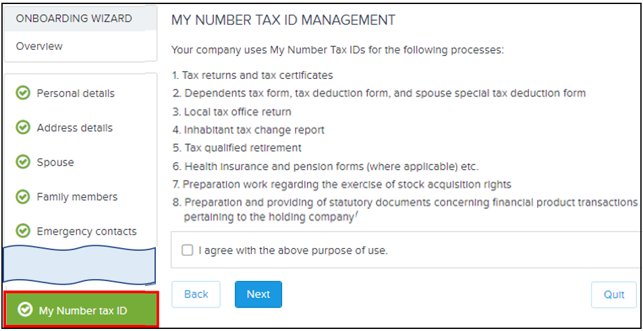Screen dimensions: 643x331
Task: Jump to the Emergency contacts step
Action: tap(86, 231)
